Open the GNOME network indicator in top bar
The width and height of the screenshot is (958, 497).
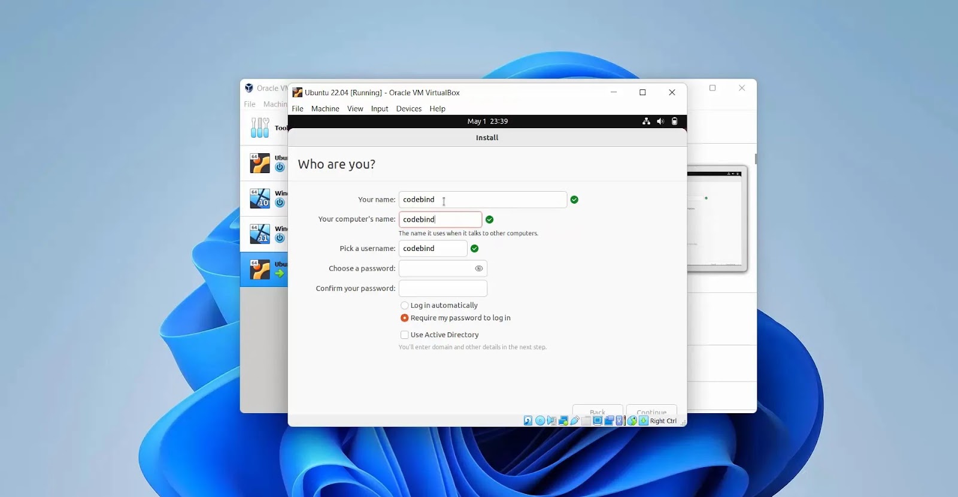tap(646, 121)
